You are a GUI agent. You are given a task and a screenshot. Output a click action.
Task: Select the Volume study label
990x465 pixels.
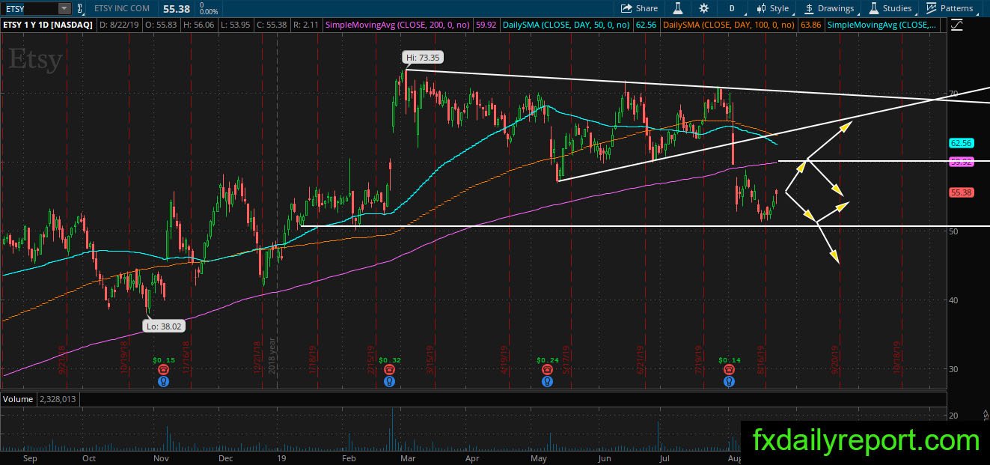[18, 399]
